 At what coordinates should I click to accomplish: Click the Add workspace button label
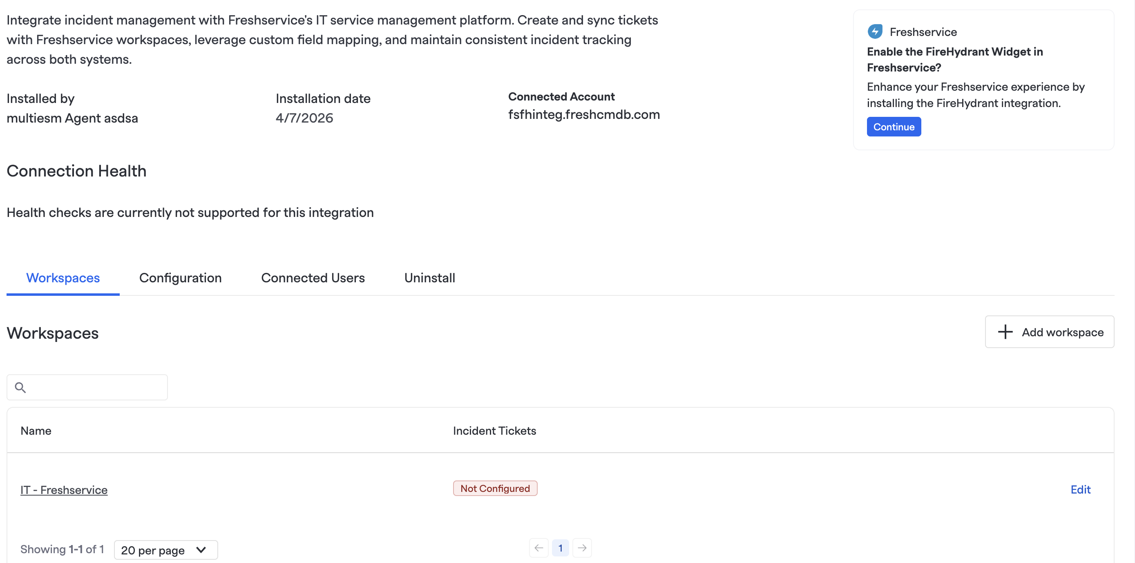coord(1062,332)
